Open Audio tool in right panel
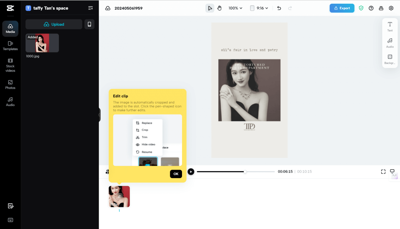 390,43
